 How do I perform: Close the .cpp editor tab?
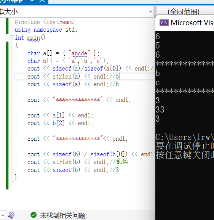pyautogui.click(x=42, y=1)
